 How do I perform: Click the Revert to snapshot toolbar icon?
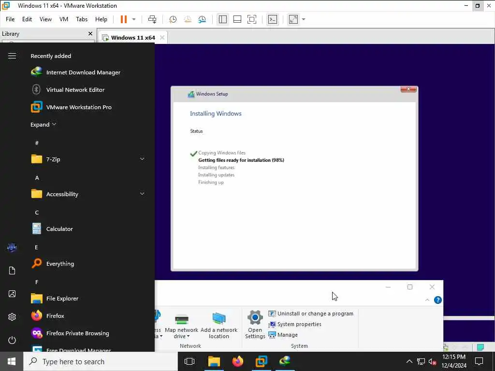click(188, 19)
